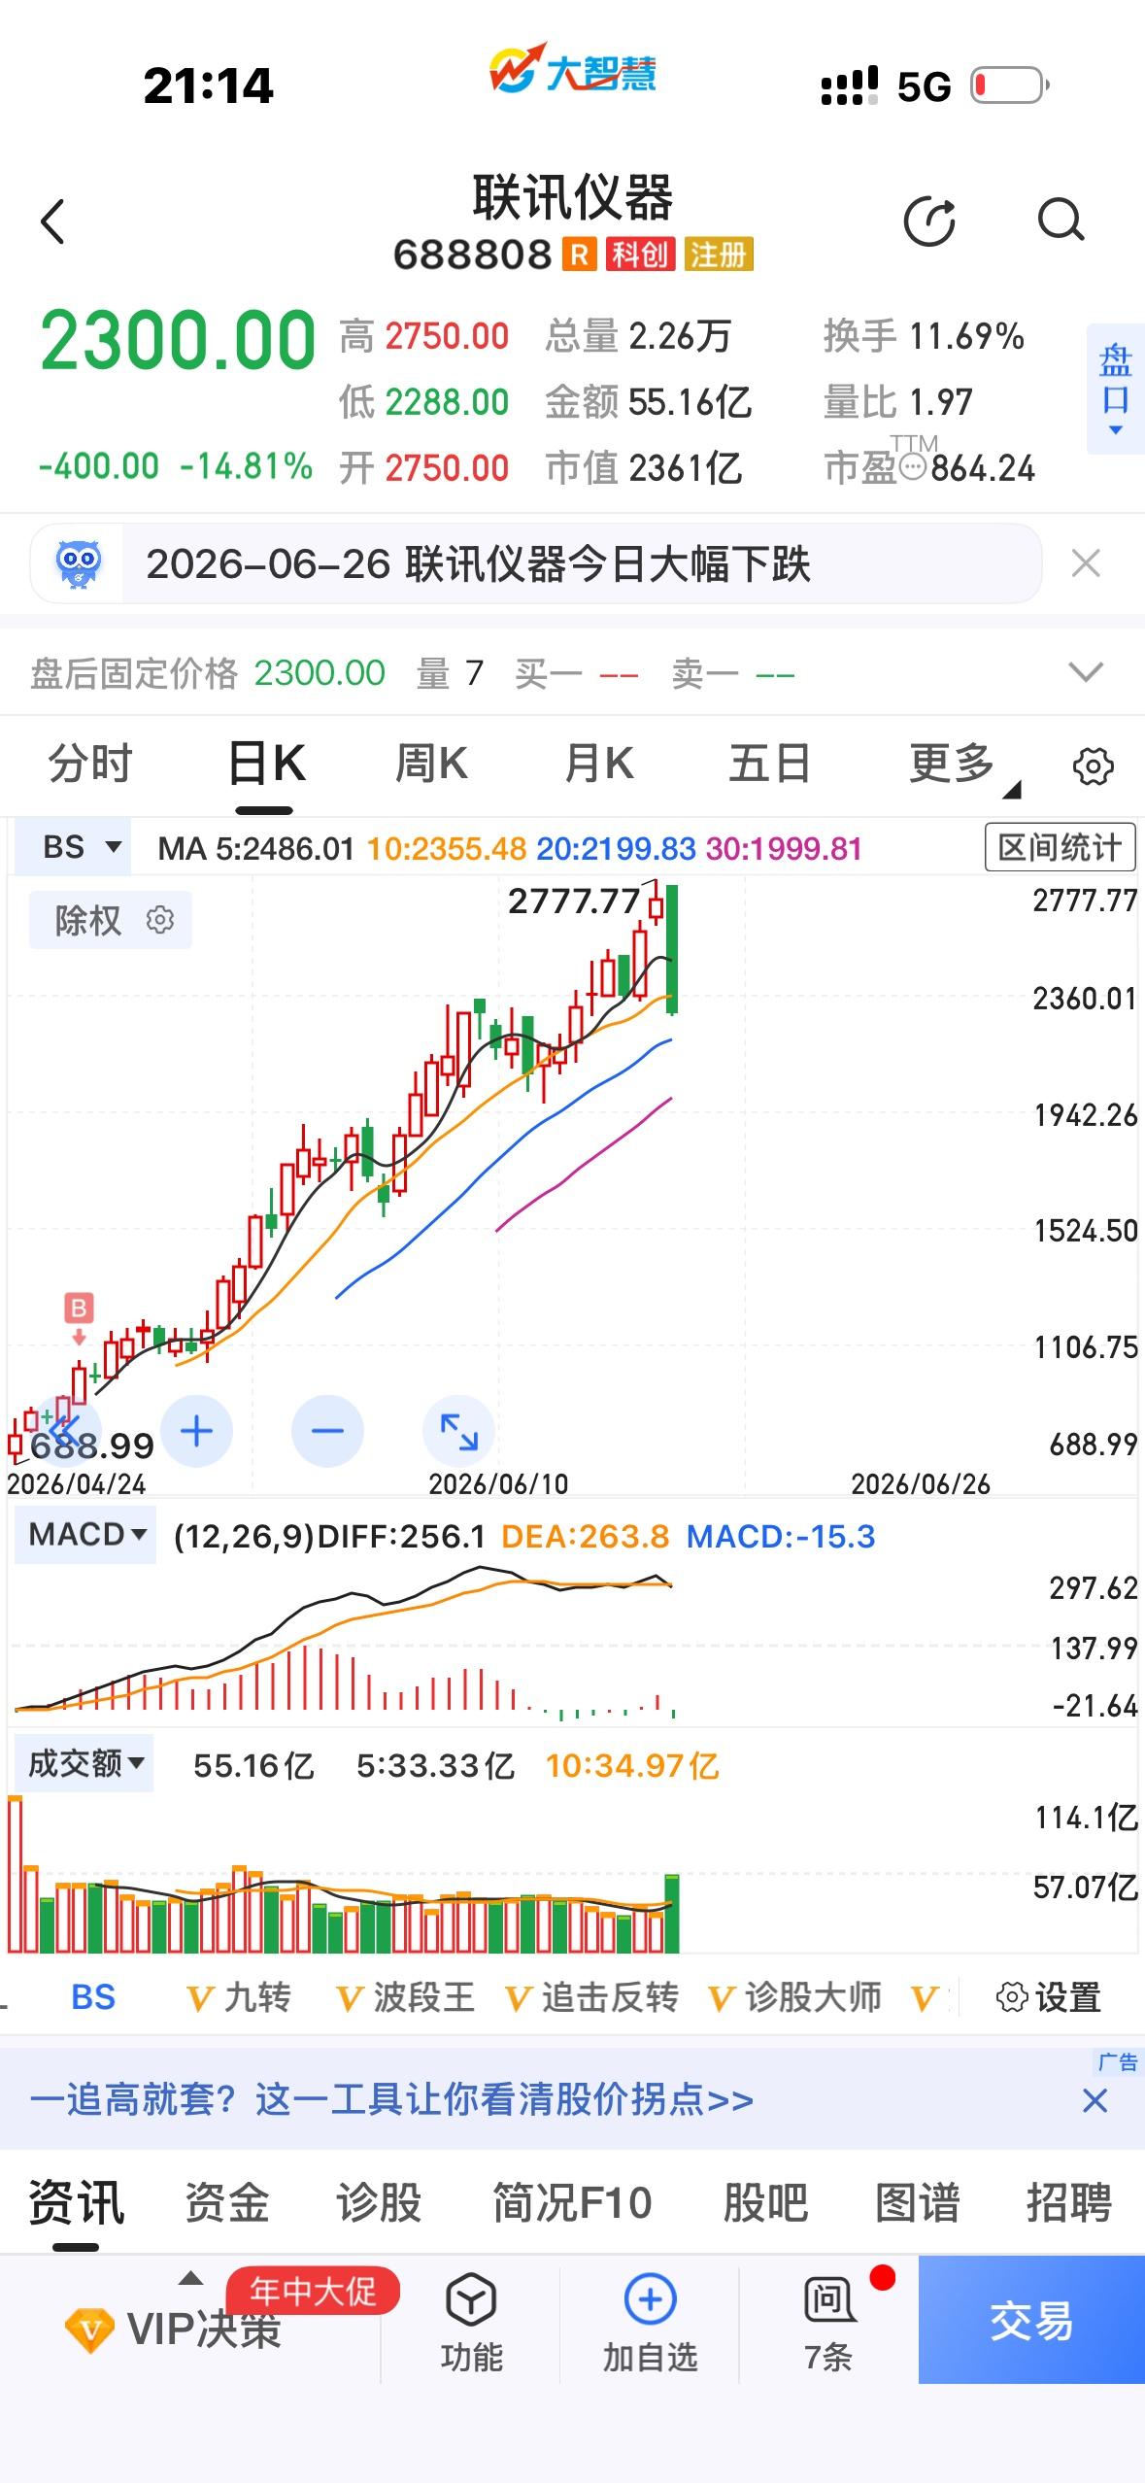Tap the latest volume bar
1145x2483 pixels.
click(x=671, y=1913)
